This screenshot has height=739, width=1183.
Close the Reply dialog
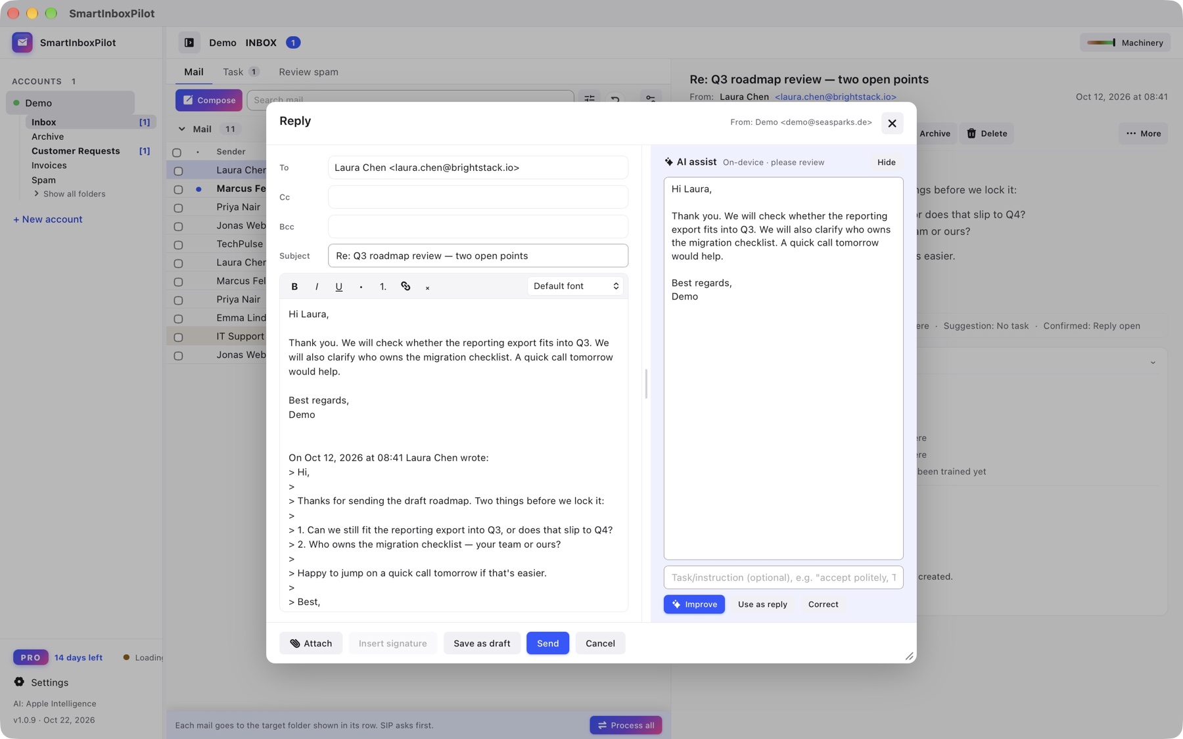(x=892, y=123)
